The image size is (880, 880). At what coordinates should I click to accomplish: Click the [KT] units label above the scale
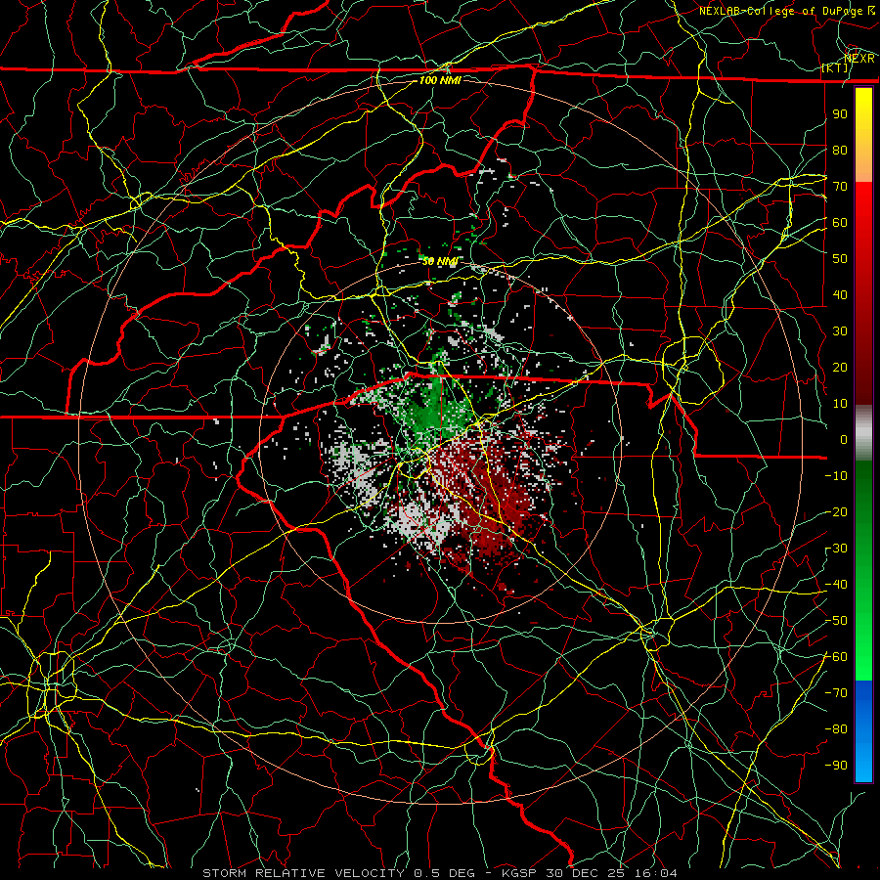[x=835, y=67]
